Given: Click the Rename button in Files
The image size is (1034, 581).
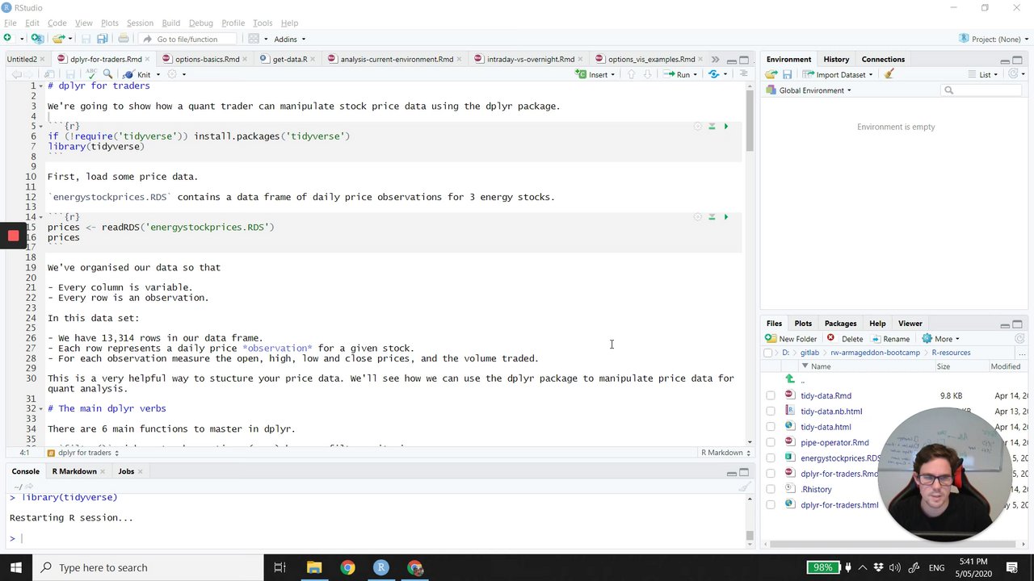Looking at the screenshot, I should coord(890,339).
